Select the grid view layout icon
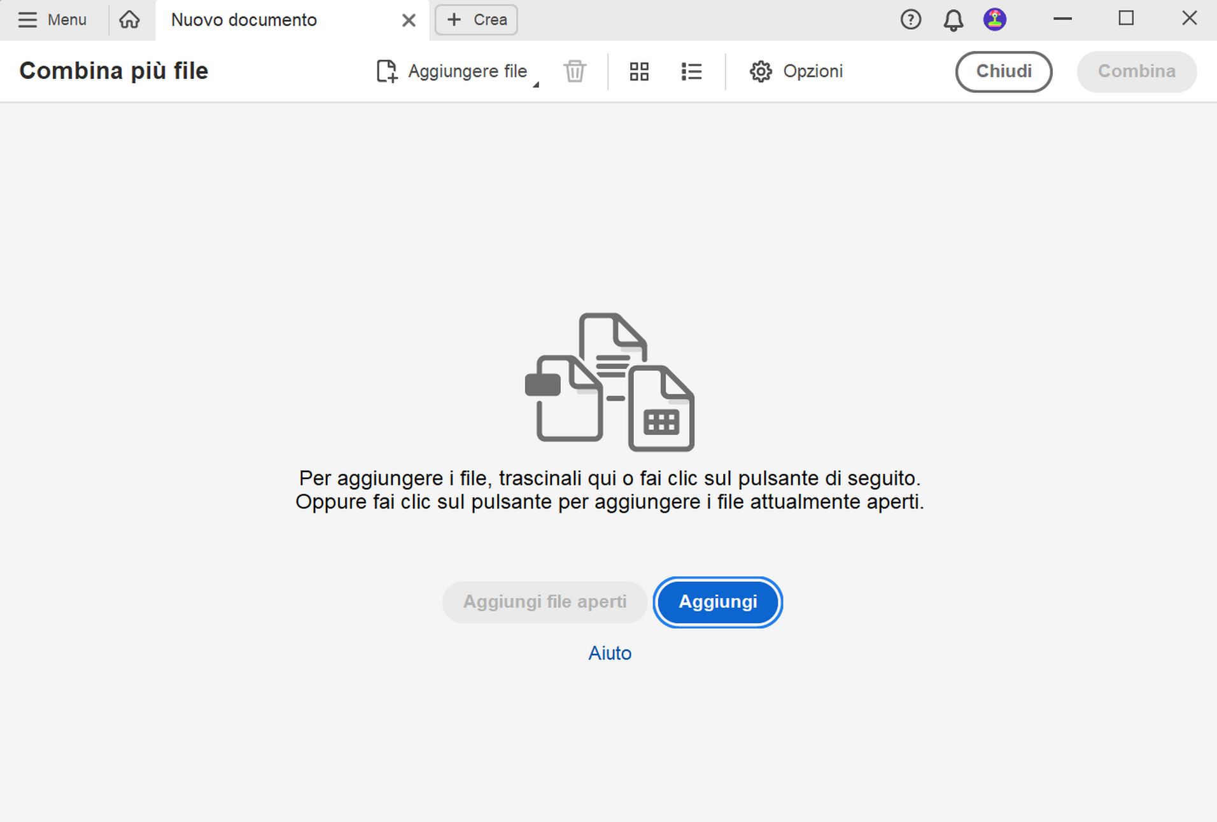1217x822 pixels. (x=639, y=71)
